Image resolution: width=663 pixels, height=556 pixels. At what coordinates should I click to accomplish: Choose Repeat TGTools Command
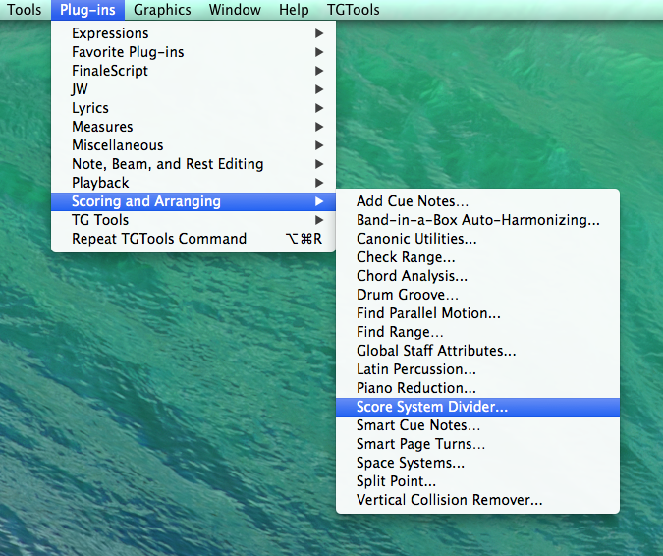point(159,239)
